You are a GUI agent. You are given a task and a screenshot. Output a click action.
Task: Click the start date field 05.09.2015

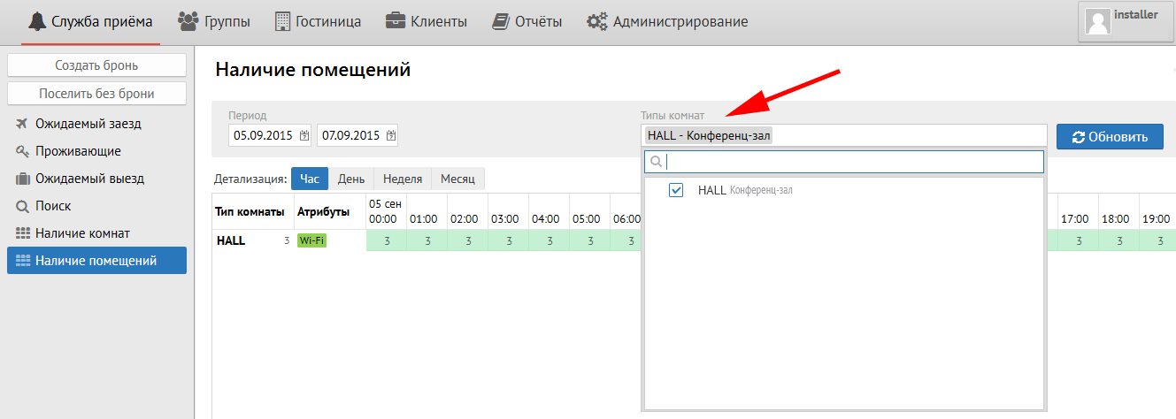[271, 135]
